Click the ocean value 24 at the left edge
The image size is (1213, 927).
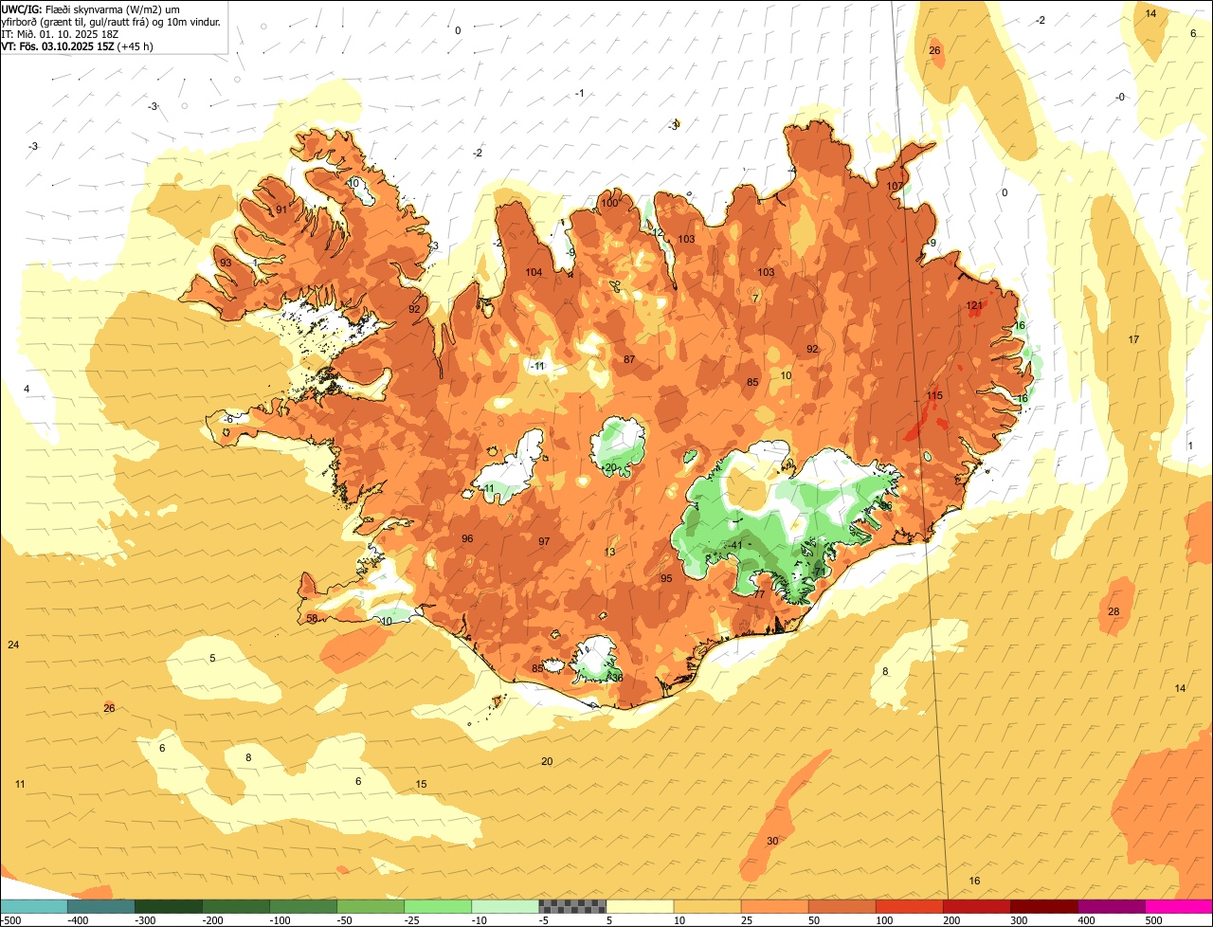[13, 645]
